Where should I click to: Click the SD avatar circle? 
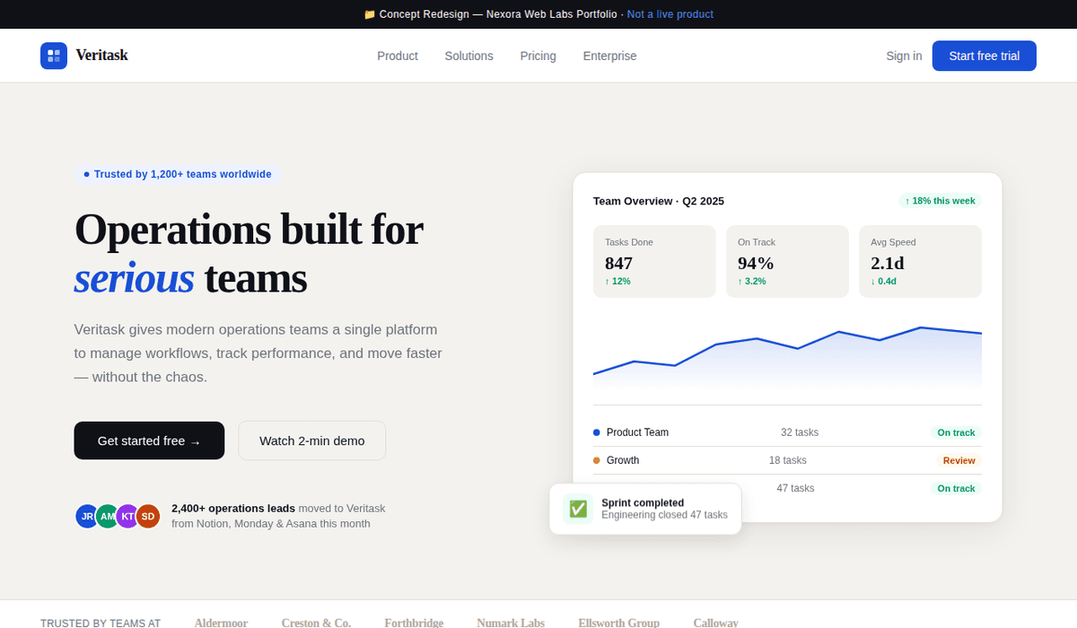click(148, 516)
